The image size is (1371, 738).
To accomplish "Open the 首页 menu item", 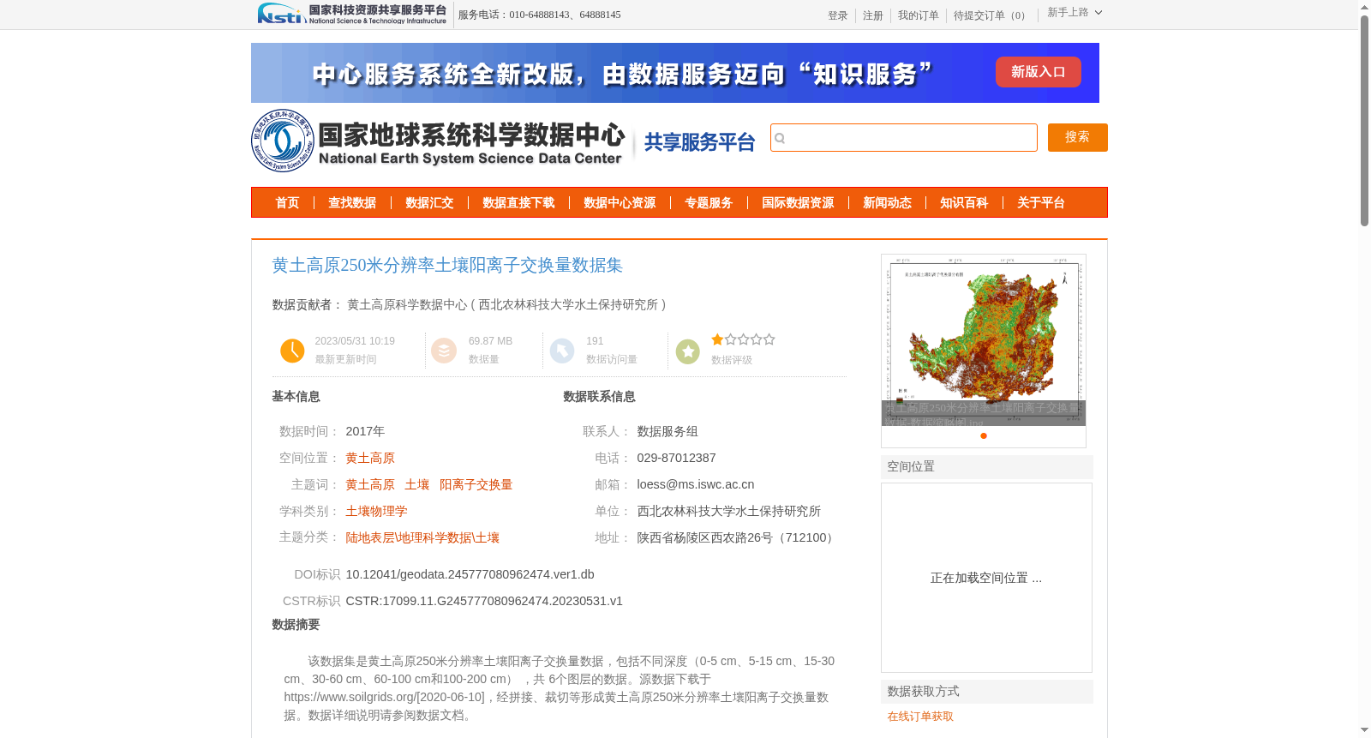I will click(287, 203).
